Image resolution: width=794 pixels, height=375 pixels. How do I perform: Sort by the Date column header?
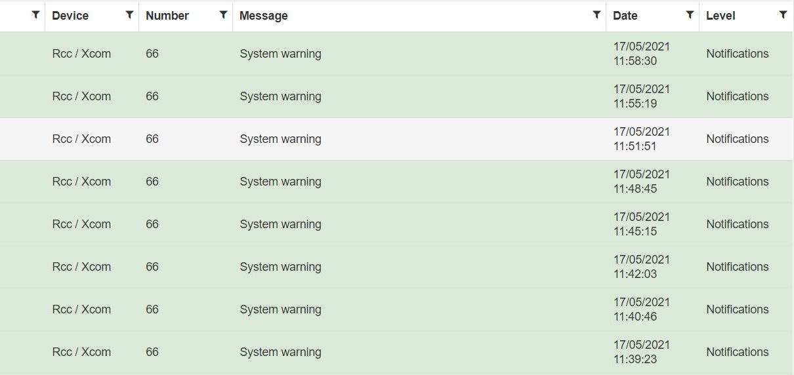pyautogui.click(x=625, y=16)
